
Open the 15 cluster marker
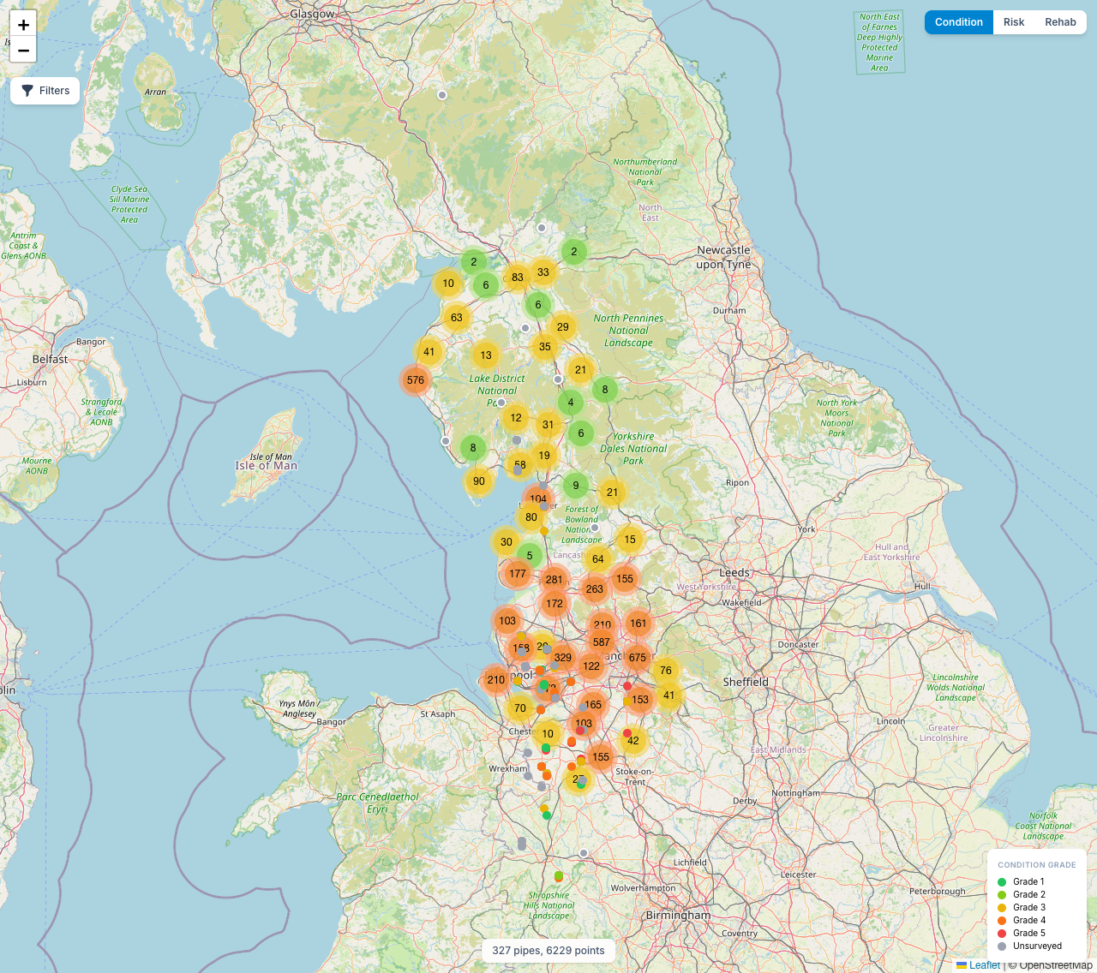(x=630, y=540)
